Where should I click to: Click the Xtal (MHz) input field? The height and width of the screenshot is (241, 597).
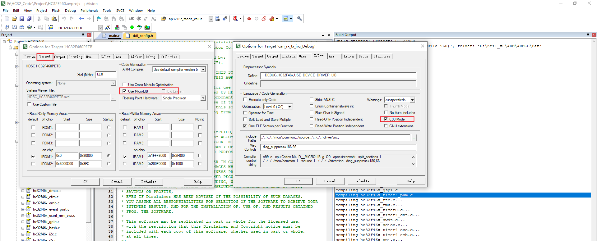106,75
